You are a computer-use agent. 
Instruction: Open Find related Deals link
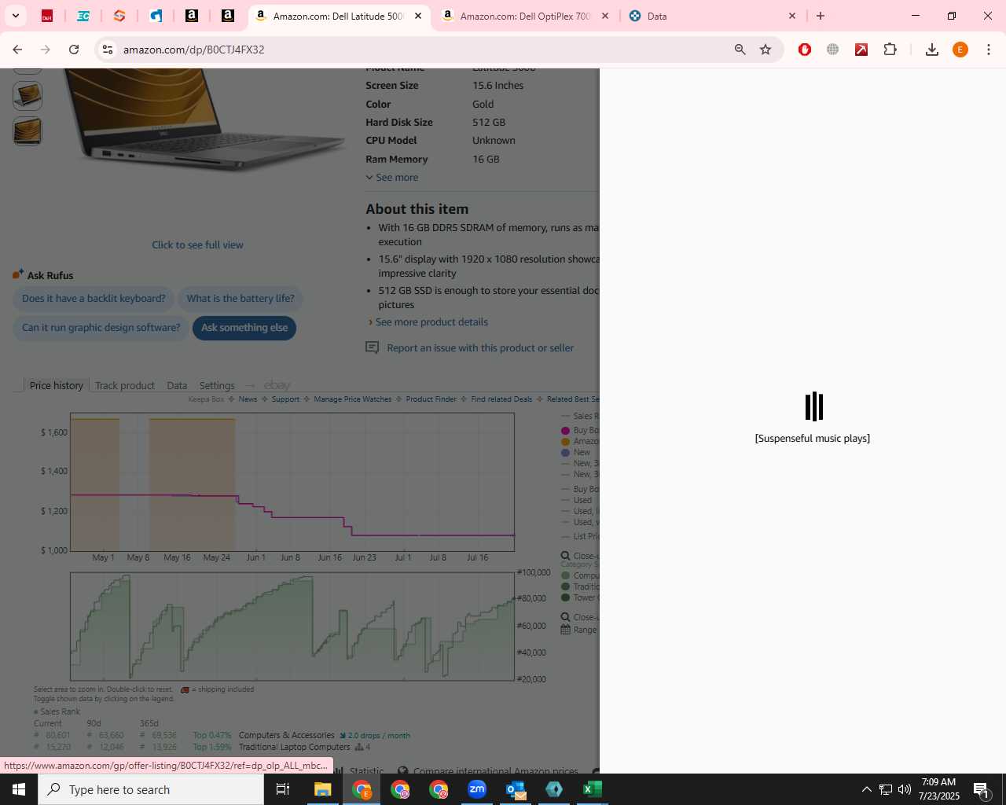coord(501,399)
